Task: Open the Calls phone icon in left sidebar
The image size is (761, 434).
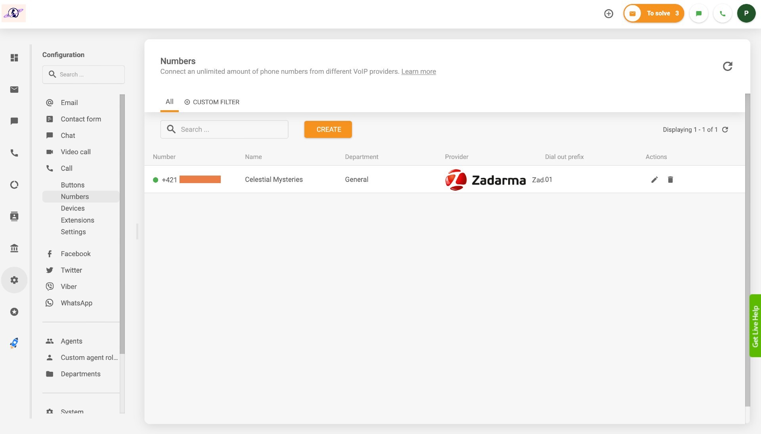Action: tap(14, 153)
